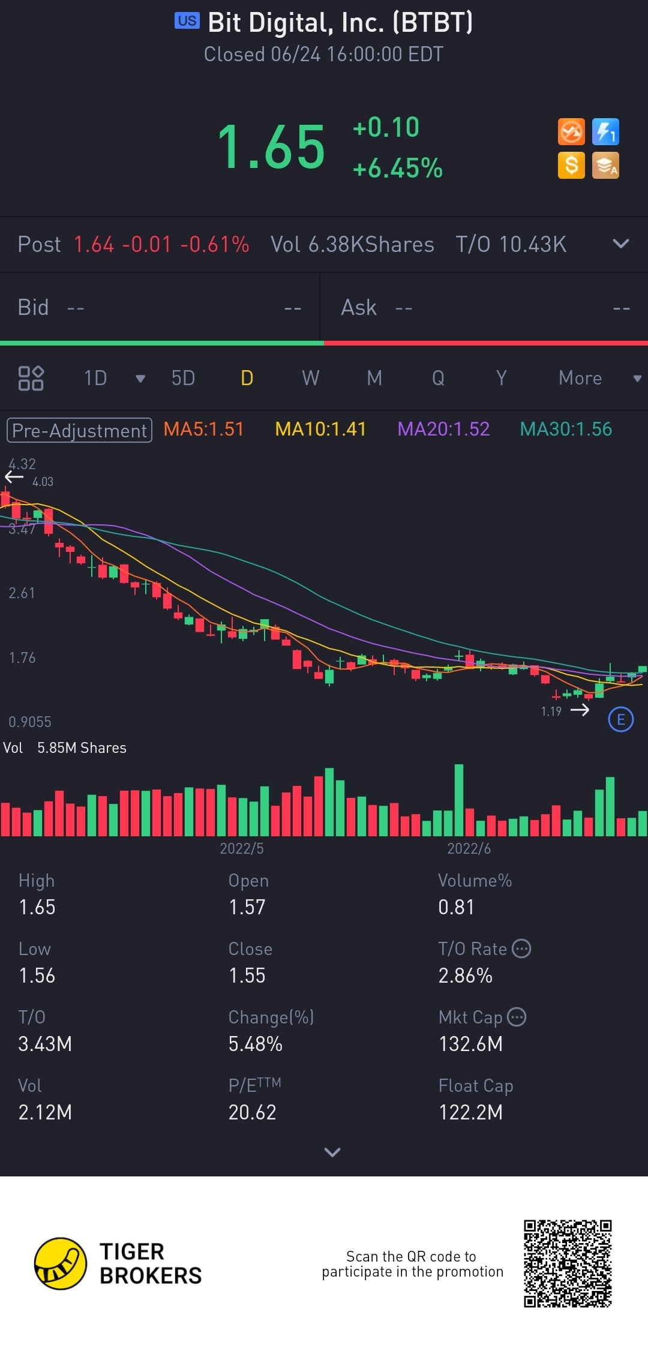Tap the High value 1.65

point(37,907)
